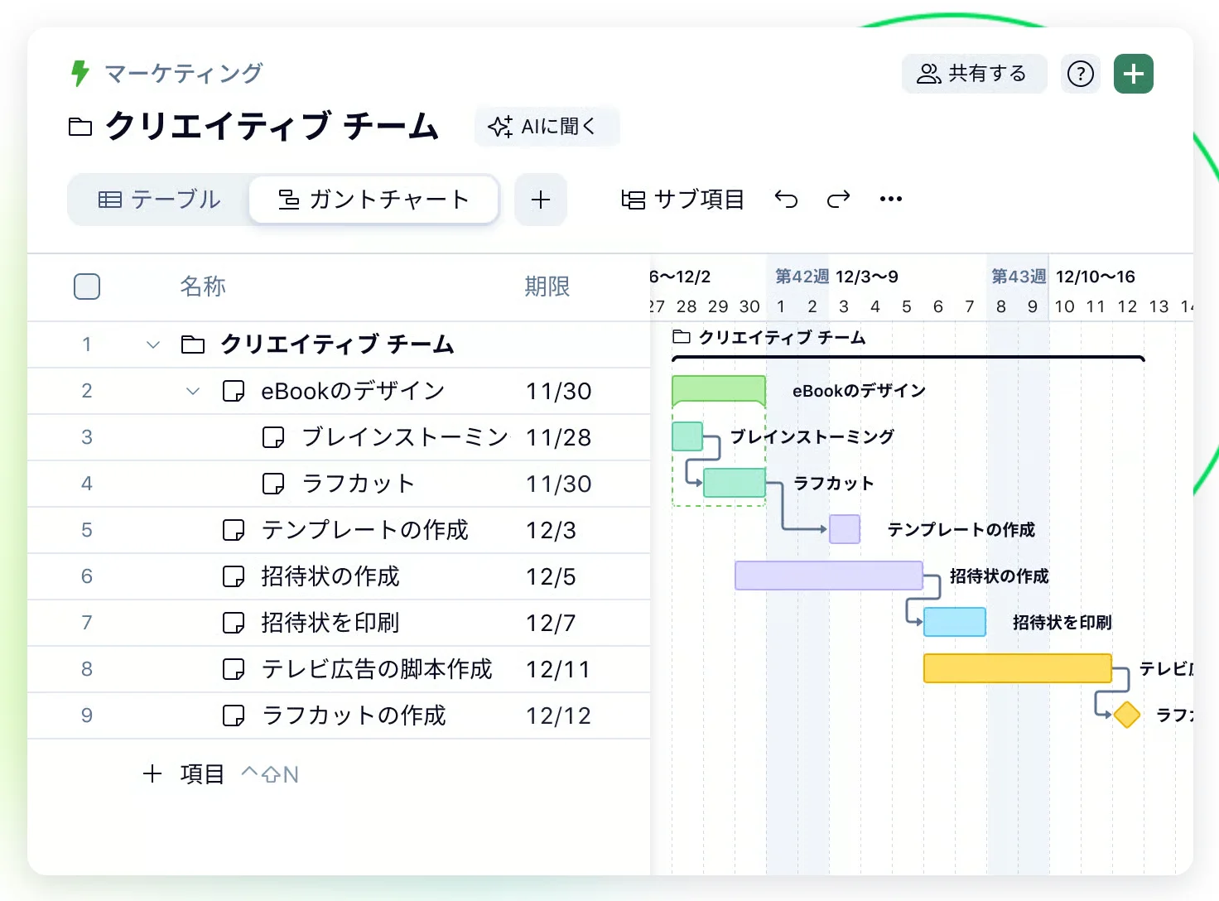Click the + 項目 add item button

point(183,774)
